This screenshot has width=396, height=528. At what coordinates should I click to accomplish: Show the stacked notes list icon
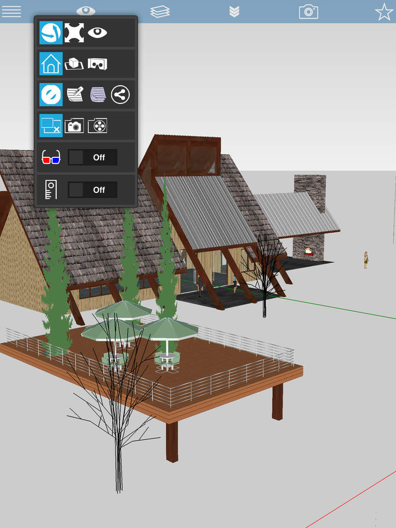click(x=97, y=95)
